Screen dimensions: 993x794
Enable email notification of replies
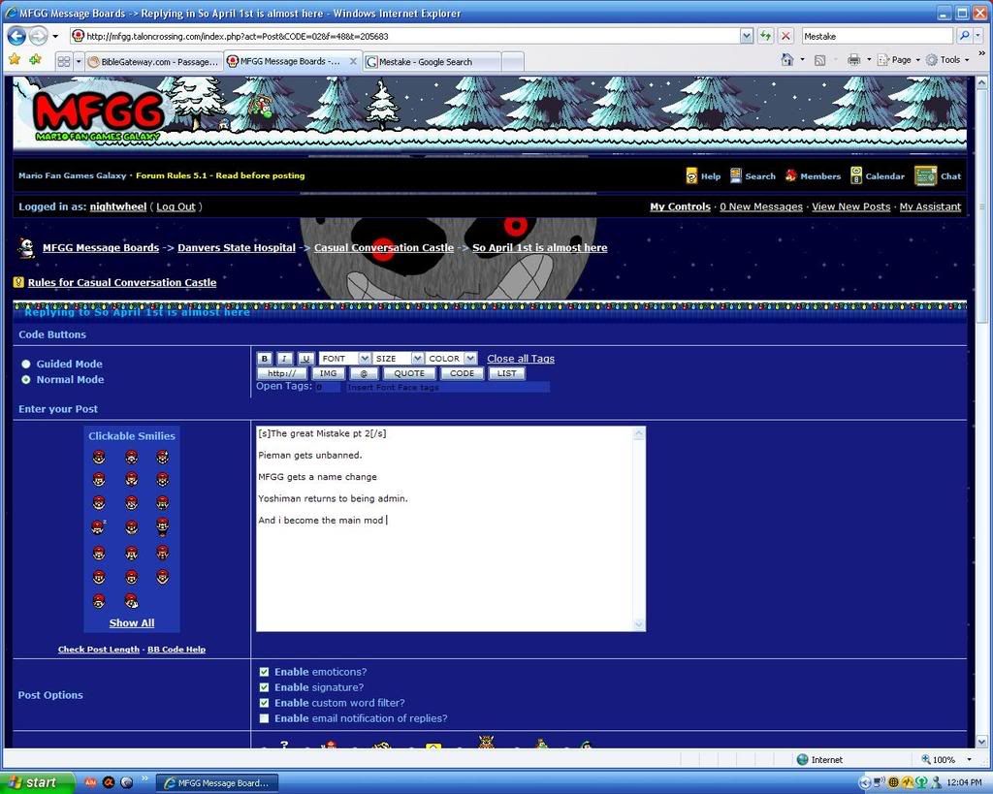click(x=264, y=718)
